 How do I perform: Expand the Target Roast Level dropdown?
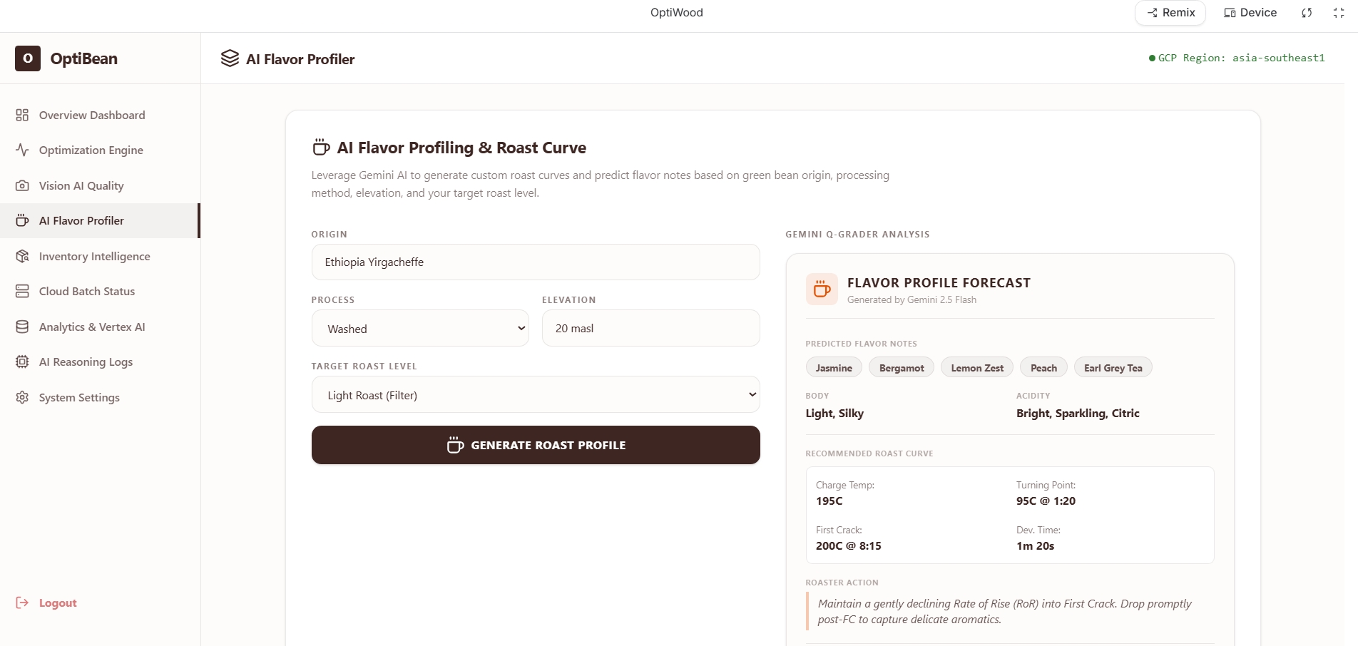[x=536, y=394]
